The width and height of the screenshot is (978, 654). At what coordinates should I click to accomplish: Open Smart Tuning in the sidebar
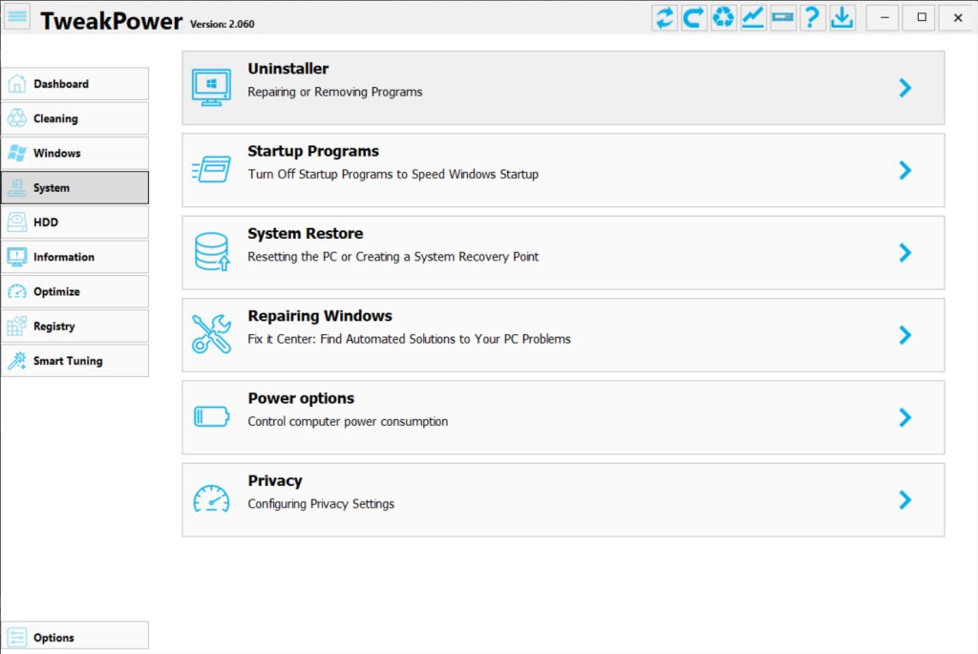click(74, 360)
